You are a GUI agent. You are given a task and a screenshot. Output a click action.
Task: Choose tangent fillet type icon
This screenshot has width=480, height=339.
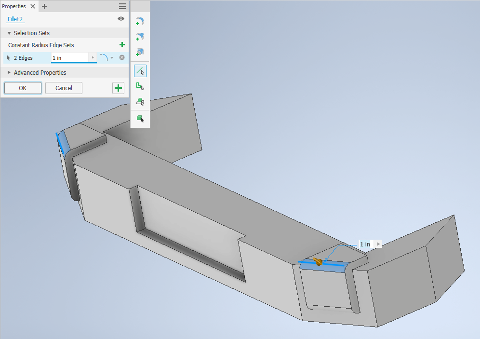tap(104, 57)
